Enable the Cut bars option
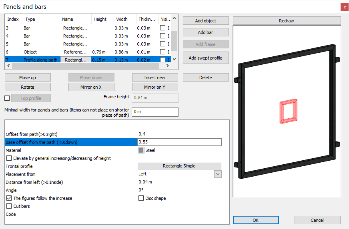This screenshot has width=349, height=229. coord(9,206)
